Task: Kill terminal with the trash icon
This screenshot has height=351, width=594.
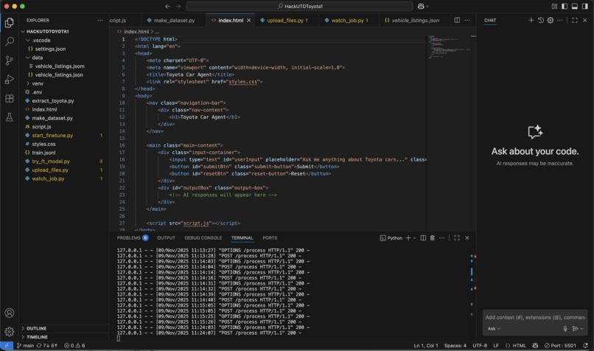Action: pos(433,237)
